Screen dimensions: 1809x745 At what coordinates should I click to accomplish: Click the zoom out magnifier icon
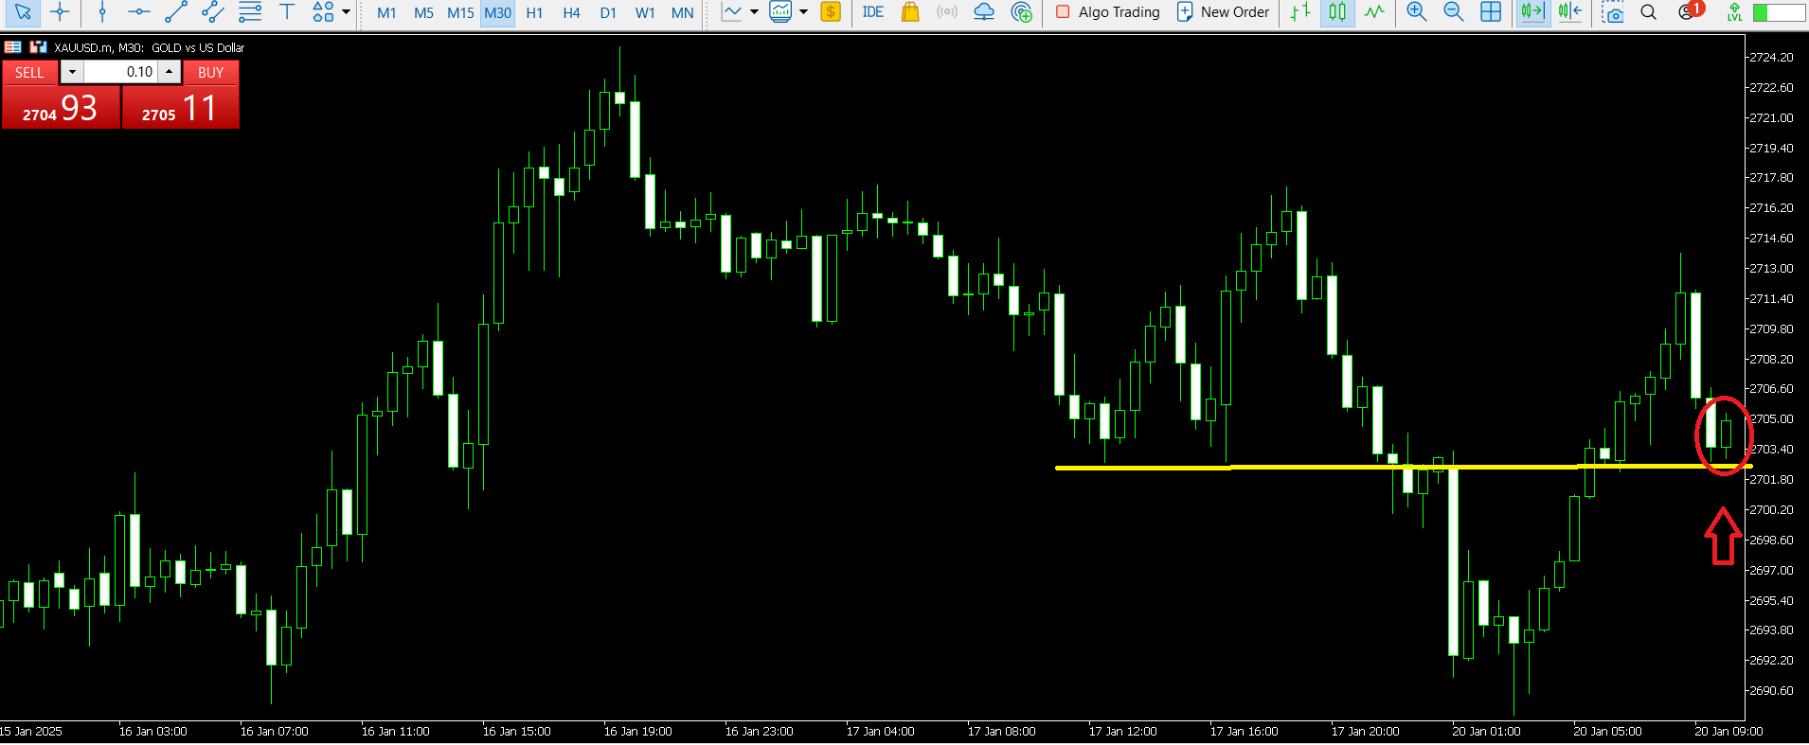1453,12
